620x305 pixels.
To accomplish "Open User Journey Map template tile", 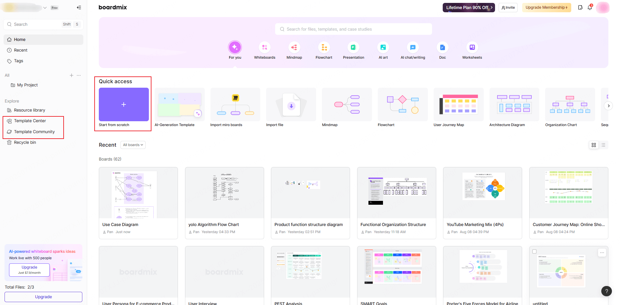I will (459, 104).
